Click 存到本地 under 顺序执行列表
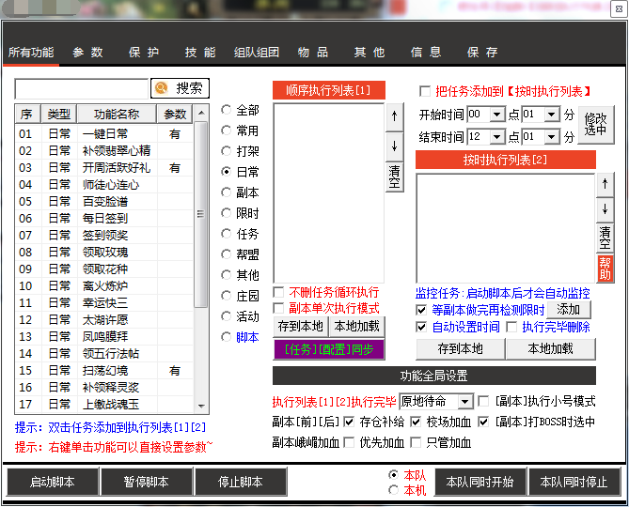 [x=301, y=327]
